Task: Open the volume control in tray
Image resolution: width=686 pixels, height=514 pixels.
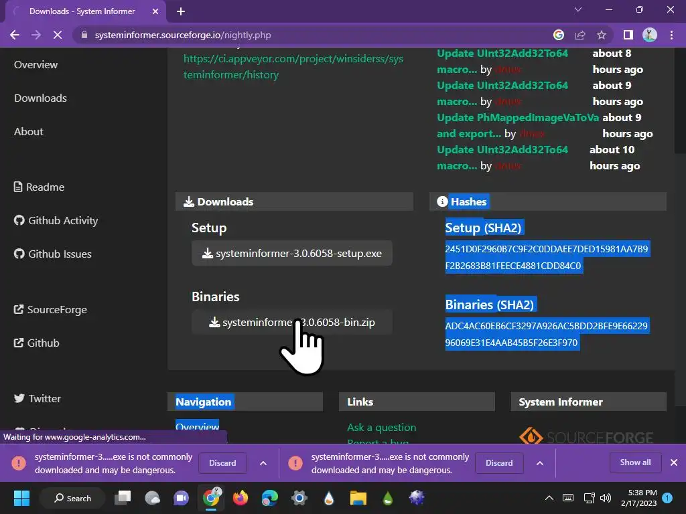Action: pyautogui.click(x=606, y=498)
